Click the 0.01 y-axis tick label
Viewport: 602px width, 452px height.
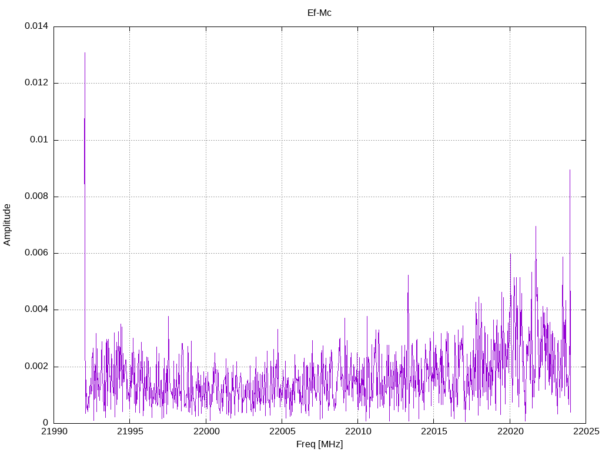coord(39,140)
